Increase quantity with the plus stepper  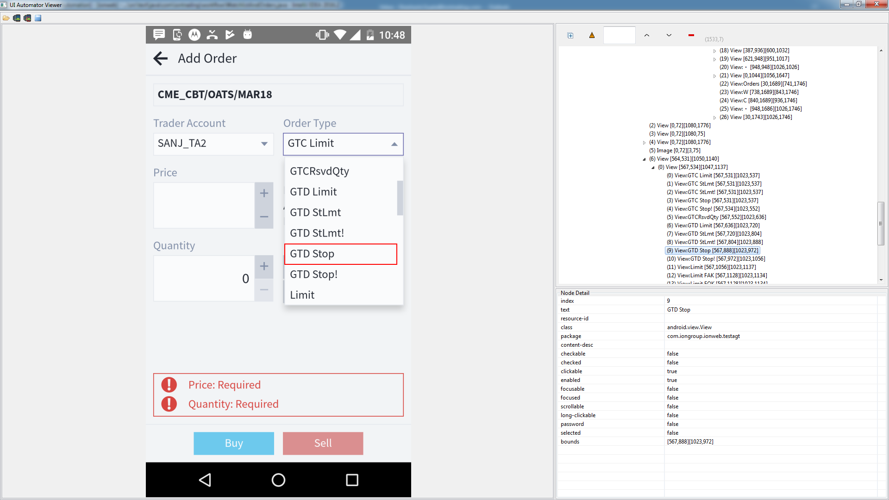(x=264, y=267)
